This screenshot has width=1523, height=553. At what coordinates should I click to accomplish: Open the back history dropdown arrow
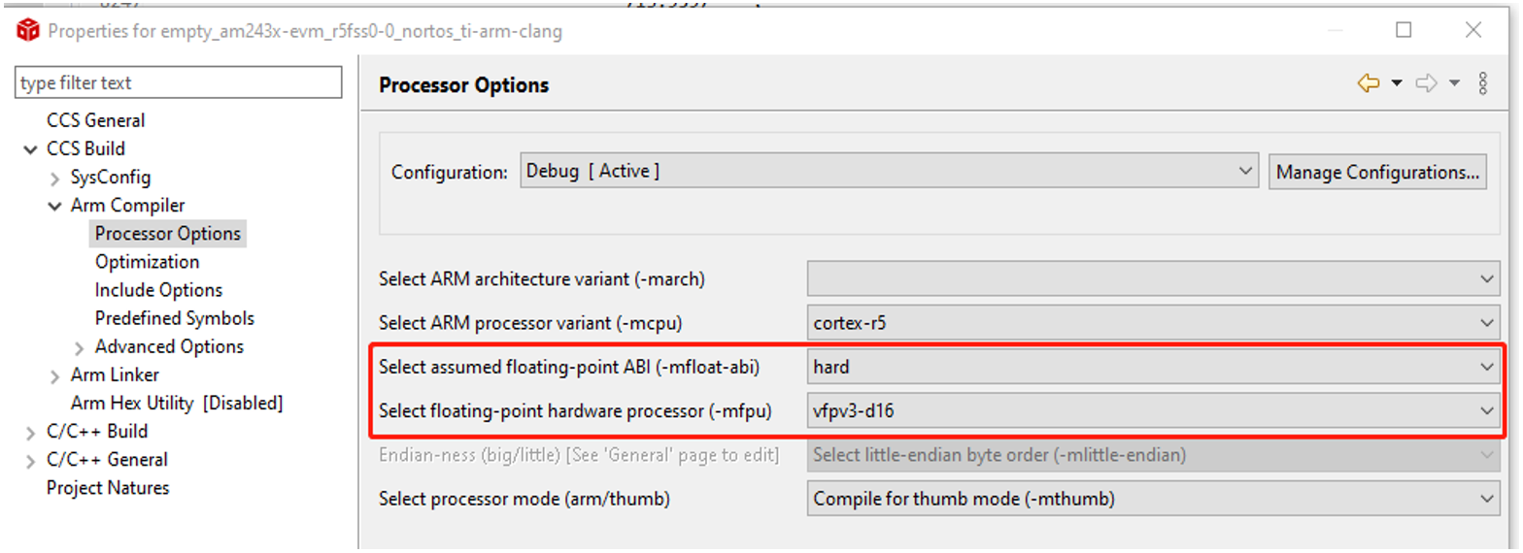pos(1397,84)
